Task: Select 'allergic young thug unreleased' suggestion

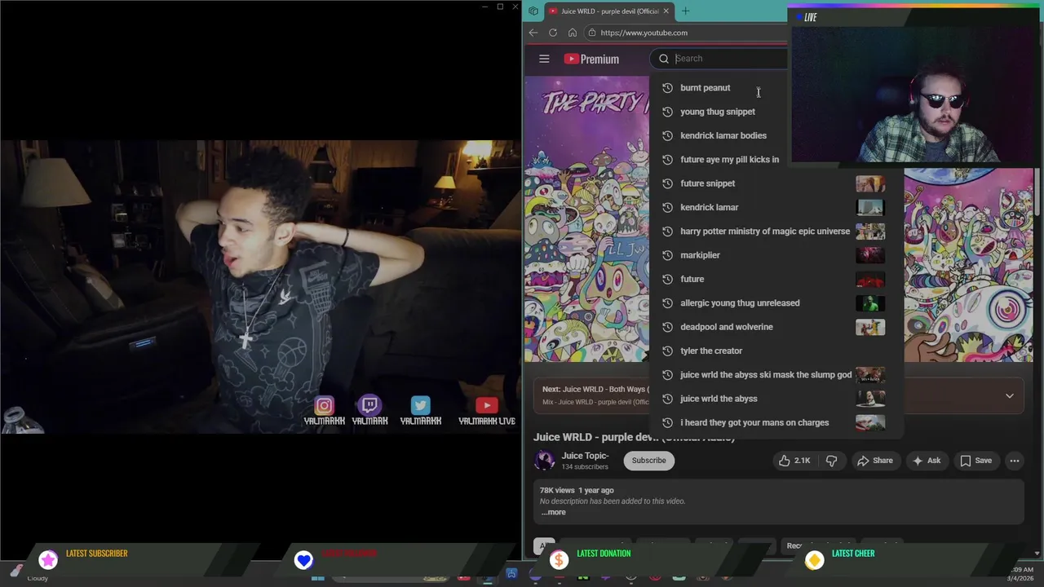Action: [740, 303]
